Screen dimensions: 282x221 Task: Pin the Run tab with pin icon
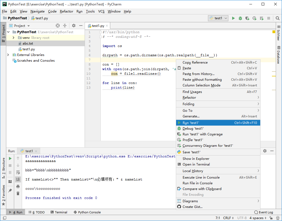(x=10, y=190)
